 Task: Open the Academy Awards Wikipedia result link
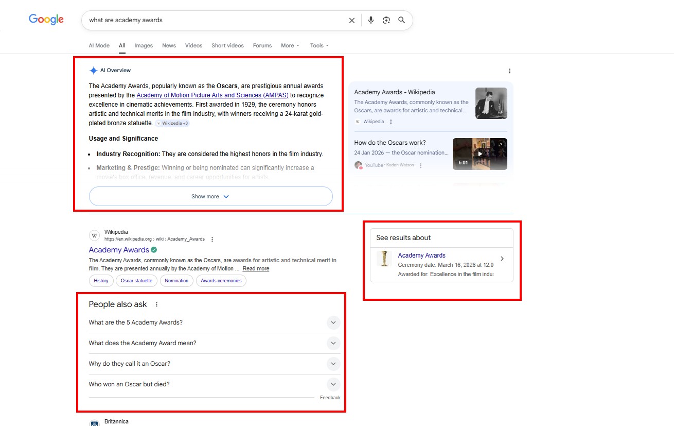(119, 250)
